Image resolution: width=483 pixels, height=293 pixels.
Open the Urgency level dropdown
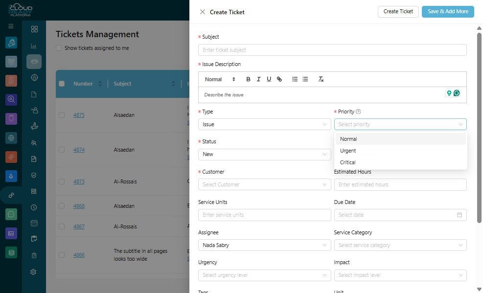click(265, 275)
